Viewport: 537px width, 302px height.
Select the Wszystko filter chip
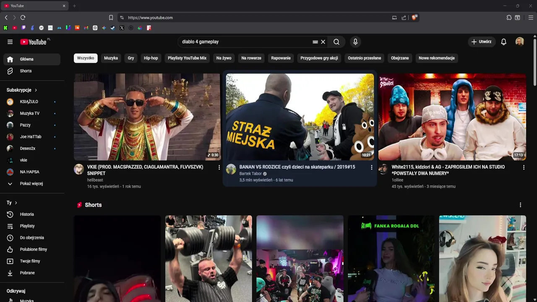coord(86,58)
